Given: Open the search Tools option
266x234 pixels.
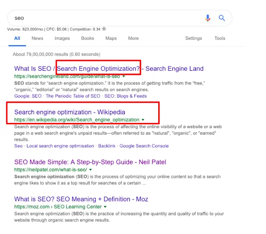Looking at the screenshot, I should [220, 38].
